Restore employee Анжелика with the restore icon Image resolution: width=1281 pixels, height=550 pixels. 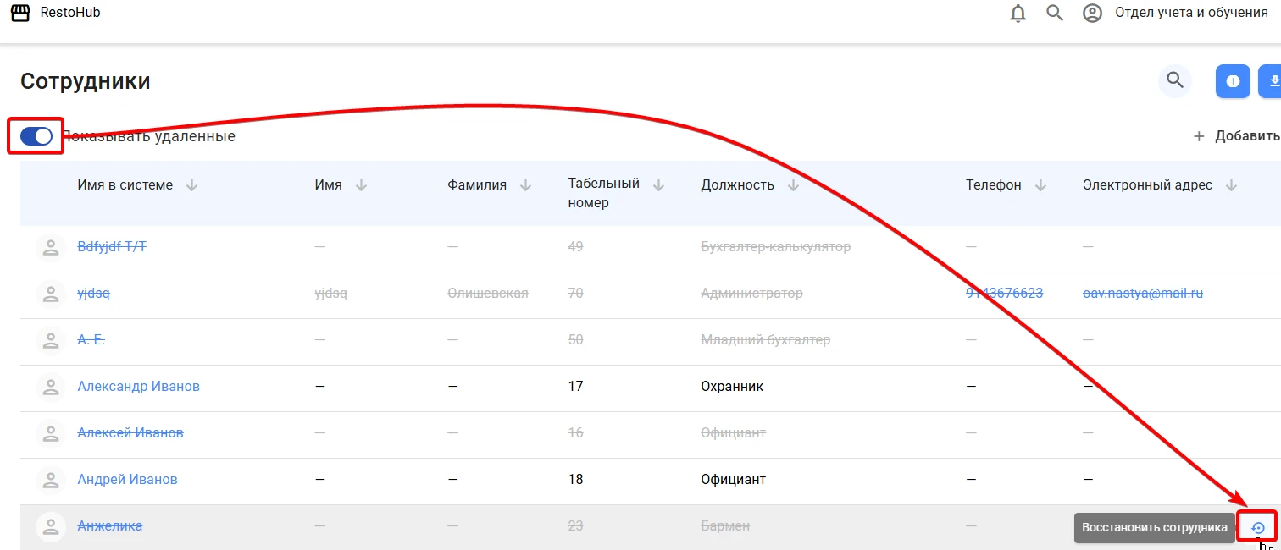(1258, 527)
